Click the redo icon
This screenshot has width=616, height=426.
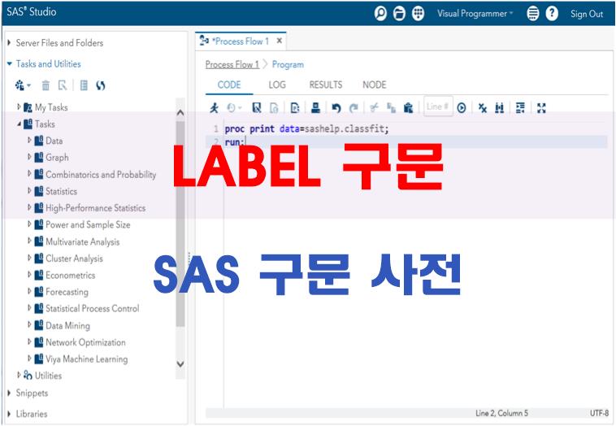point(354,107)
